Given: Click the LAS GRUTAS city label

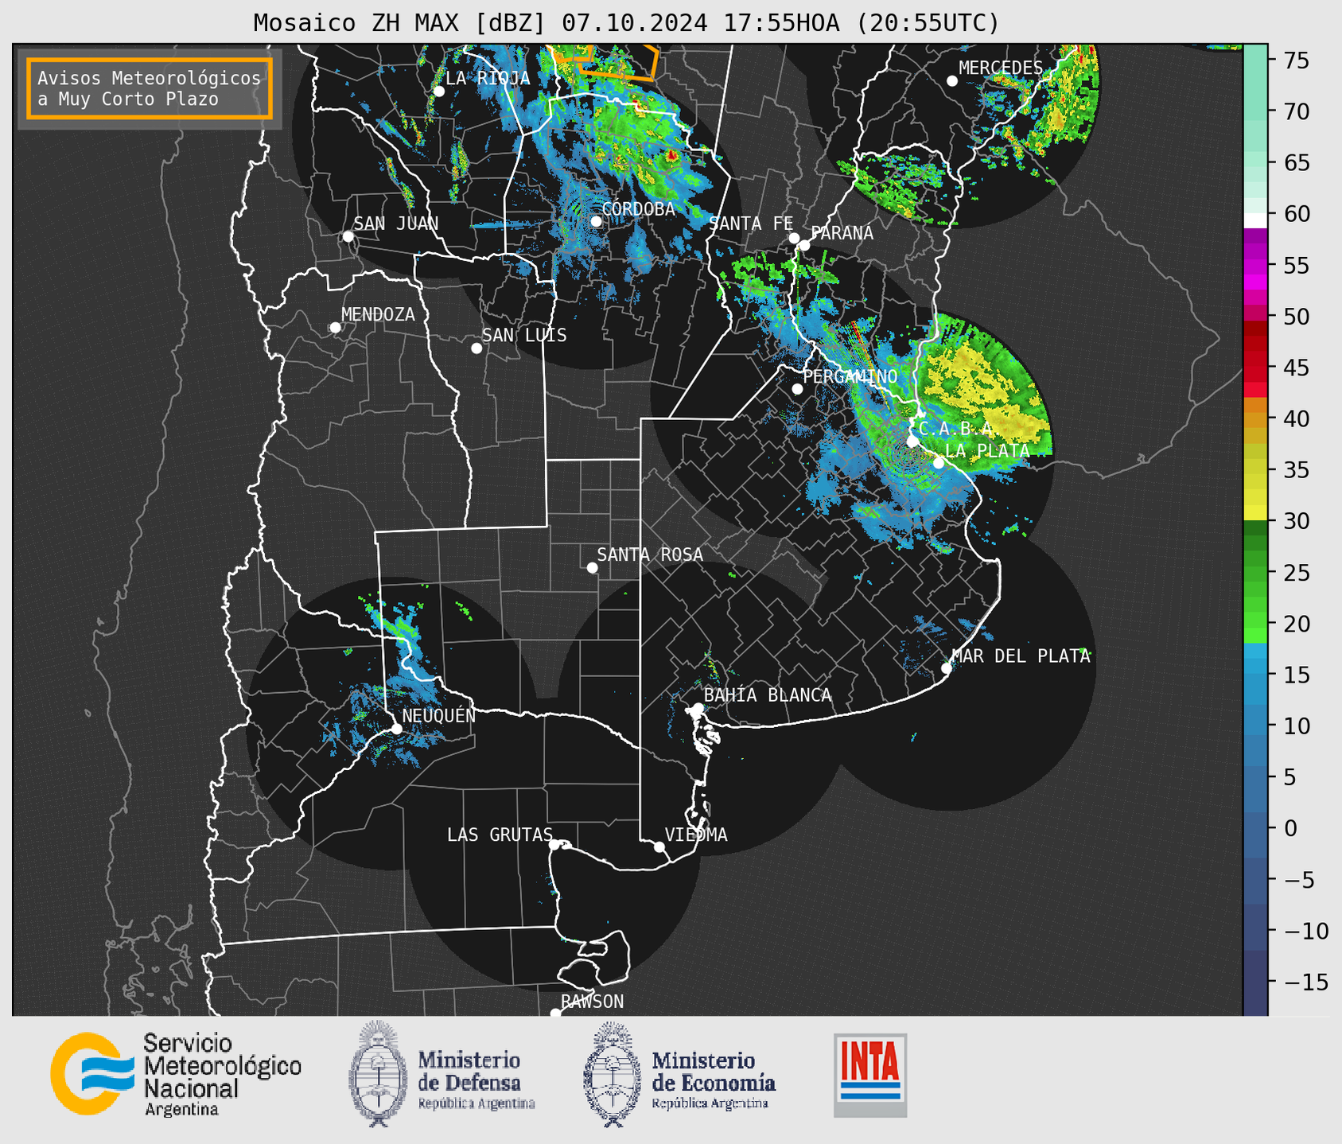Looking at the screenshot, I should (500, 835).
